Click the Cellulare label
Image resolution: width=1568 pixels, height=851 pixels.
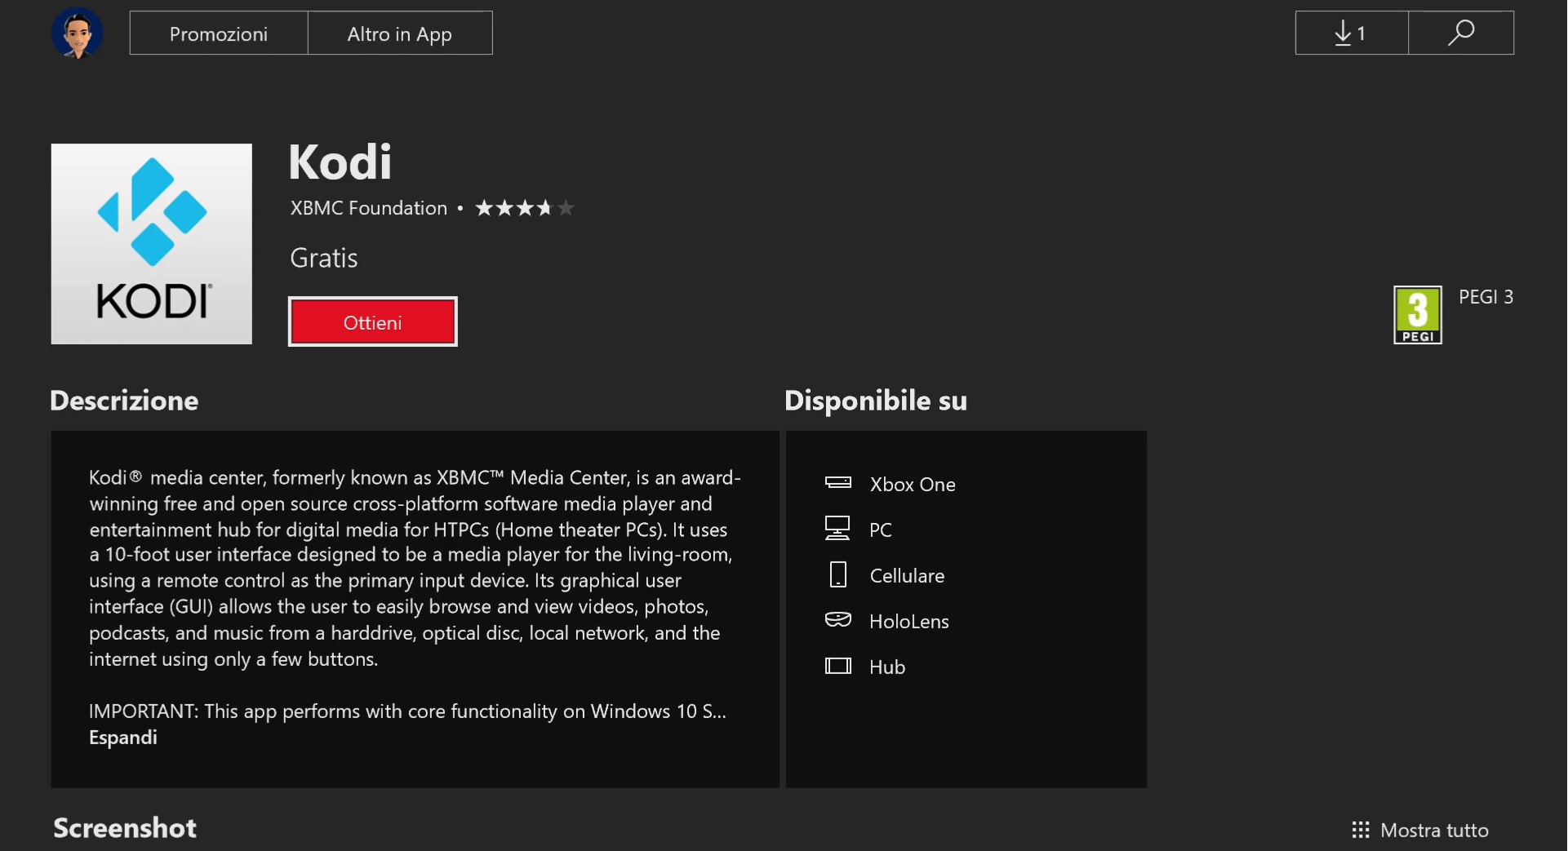point(908,576)
